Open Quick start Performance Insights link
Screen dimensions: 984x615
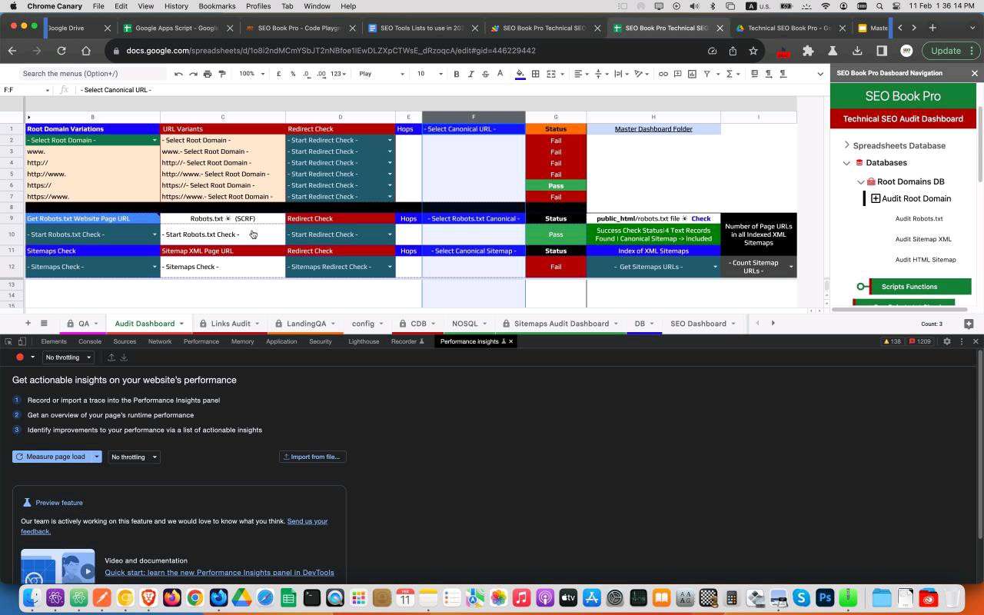click(x=219, y=573)
